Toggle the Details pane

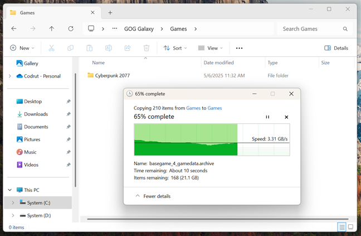point(336,48)
